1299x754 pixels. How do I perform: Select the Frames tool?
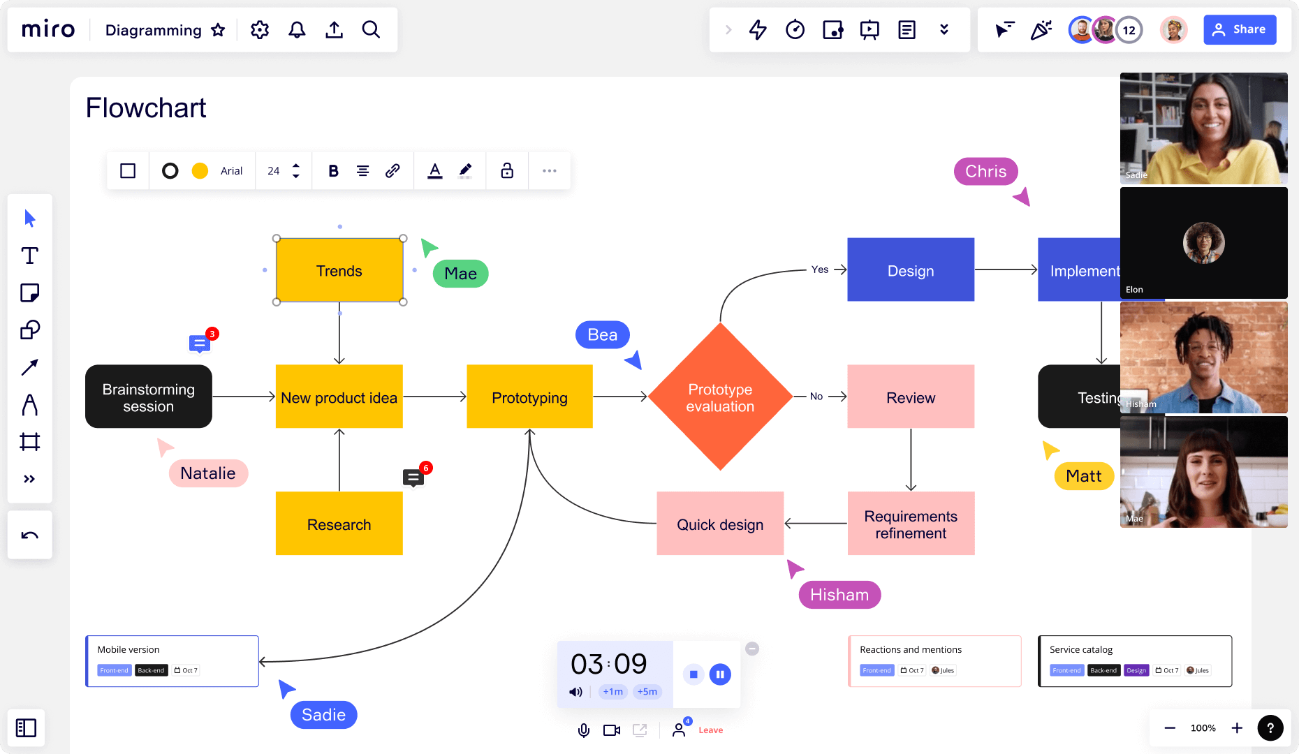coord(29,441)
